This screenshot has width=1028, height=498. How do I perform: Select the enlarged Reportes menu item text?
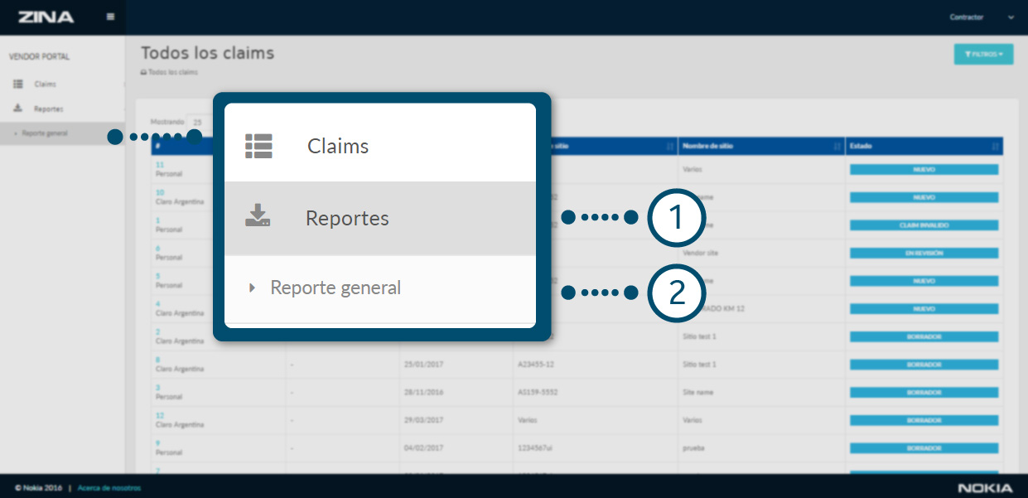pos(347,218)
